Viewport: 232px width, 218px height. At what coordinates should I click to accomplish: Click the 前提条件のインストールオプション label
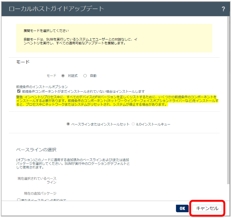pos(42,87)
